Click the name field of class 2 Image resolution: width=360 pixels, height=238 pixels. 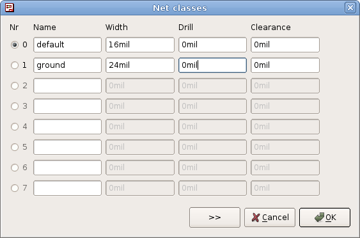click(x=67, y=86)
